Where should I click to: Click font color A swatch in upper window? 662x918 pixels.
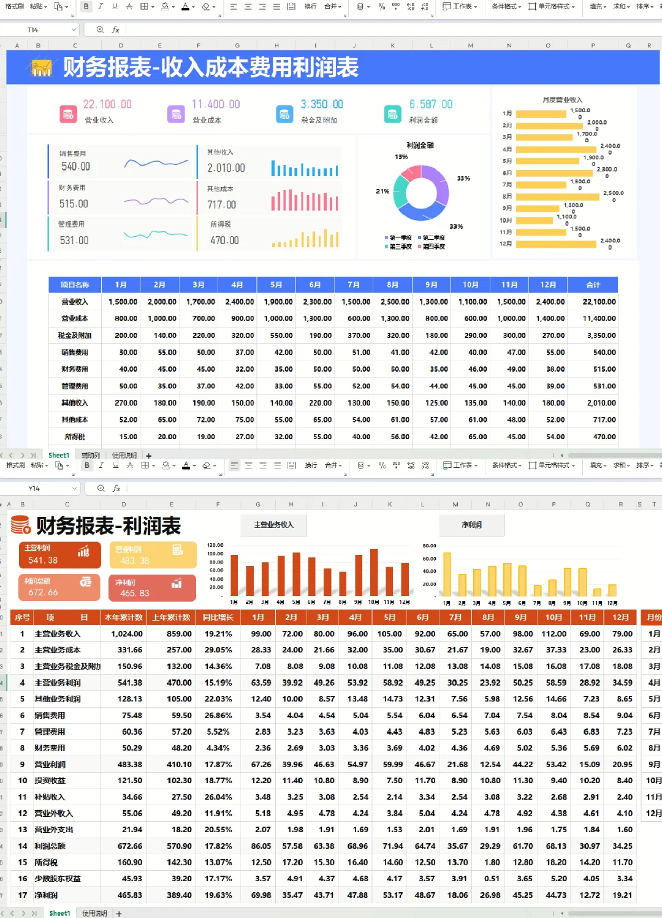click(185, 7)
